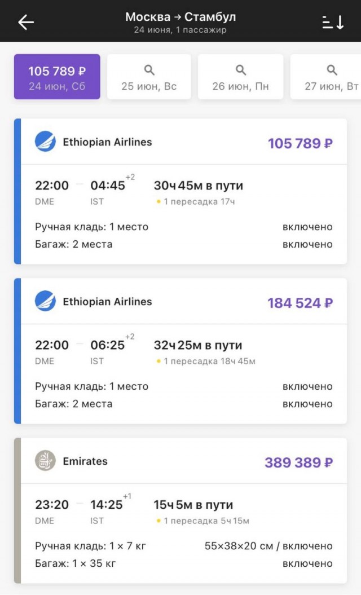Image resolution: width=361 pixels, height=595 pixels.
Task: Tap the search icon for 27 июн
Action: click(x=332, y=70)
